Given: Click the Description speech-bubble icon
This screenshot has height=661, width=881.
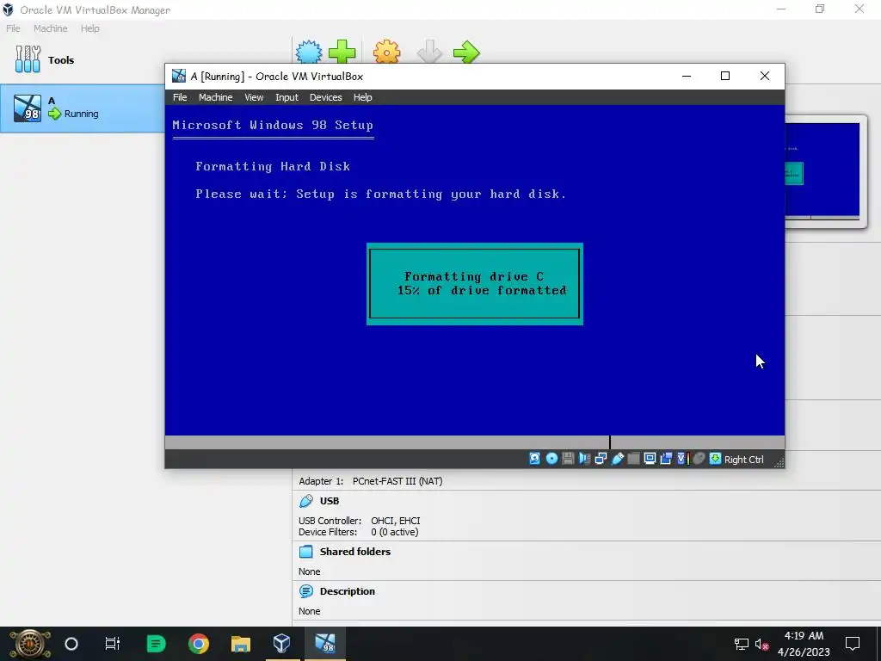Looking at the screenshot, I should 306,590.
